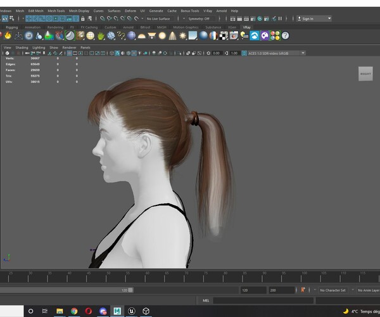Open Chaos Cloud from the blue shelf icon
Screen dimensions: 380x317
point(255,36)
